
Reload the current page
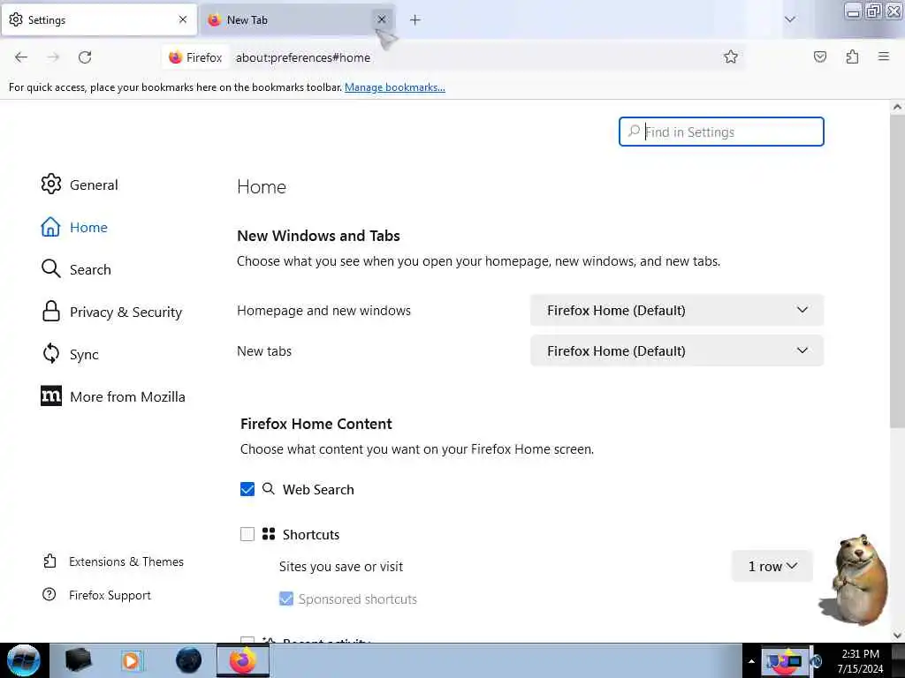pyautogui.click(x=85, y=57)
